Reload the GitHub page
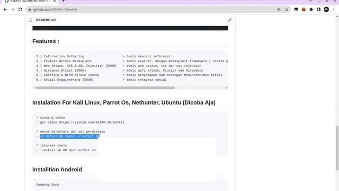 tap(20, 10)
